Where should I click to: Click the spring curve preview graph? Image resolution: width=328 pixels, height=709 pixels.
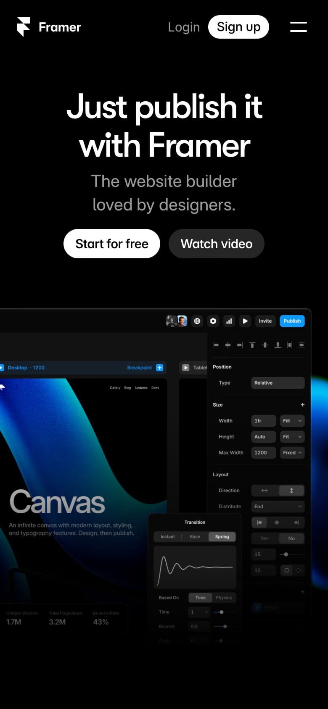(195, 567)
